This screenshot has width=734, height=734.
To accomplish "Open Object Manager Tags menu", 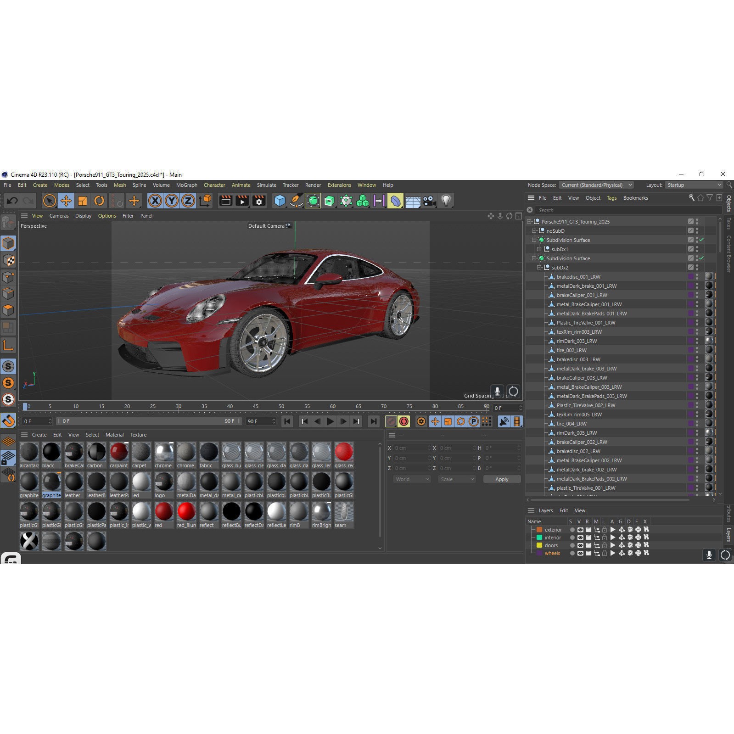I will [611, 198].
